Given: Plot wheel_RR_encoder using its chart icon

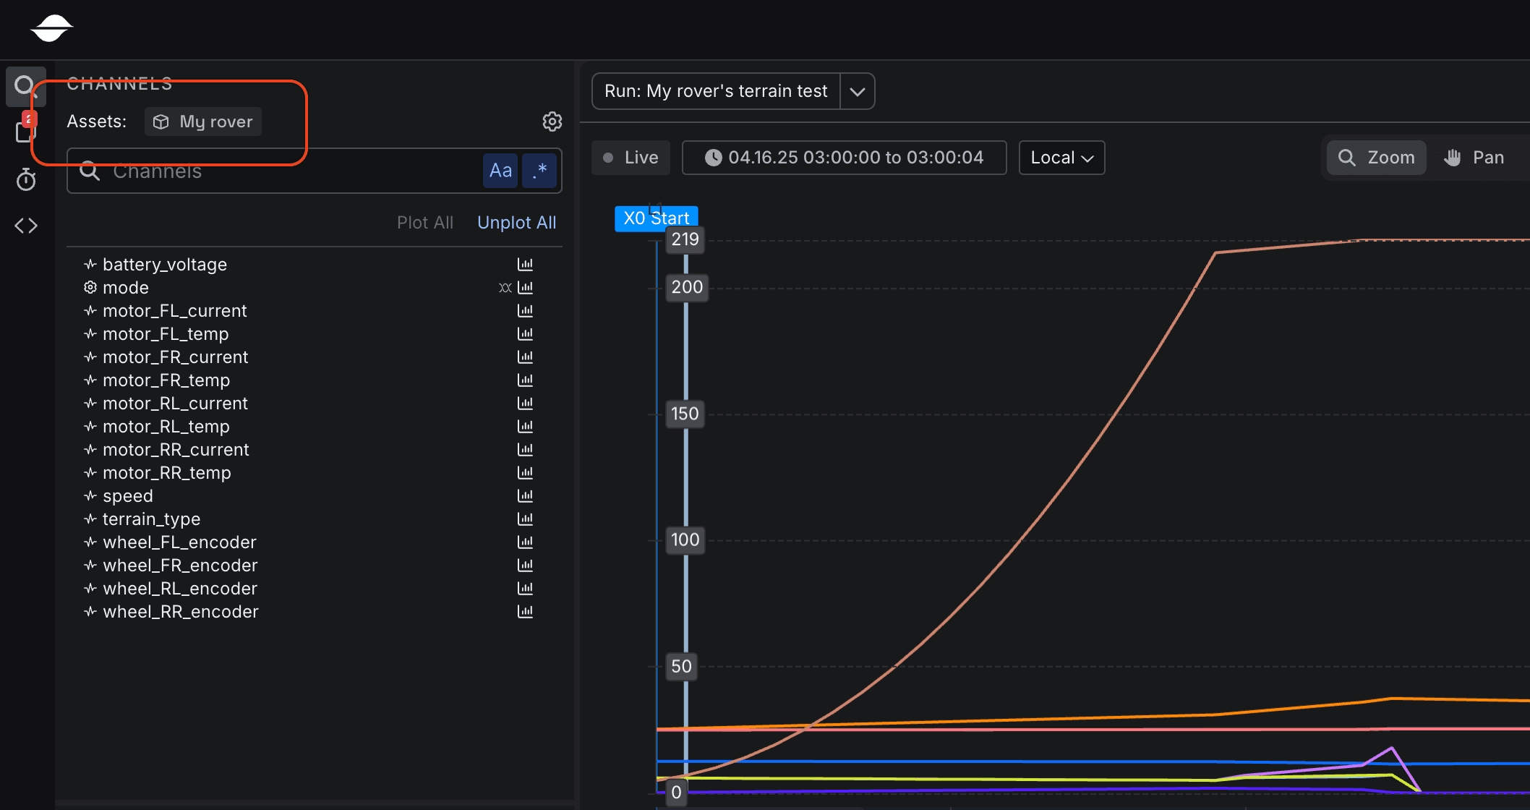Looking at the screenshot, I should [526, 612].
